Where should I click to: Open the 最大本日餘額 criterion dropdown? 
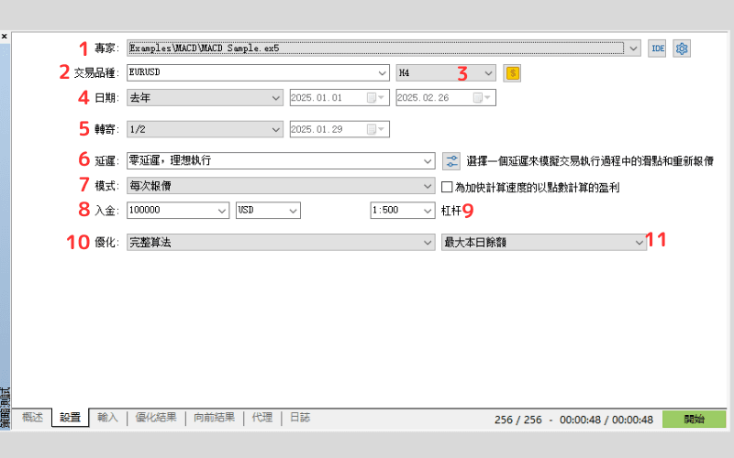(544, 242)
